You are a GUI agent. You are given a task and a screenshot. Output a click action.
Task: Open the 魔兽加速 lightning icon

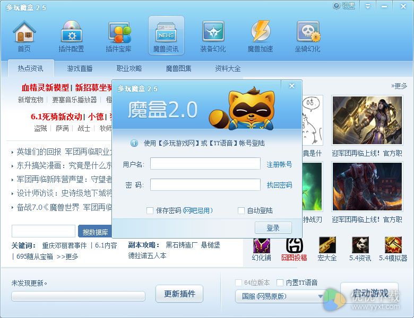[260, 36]
